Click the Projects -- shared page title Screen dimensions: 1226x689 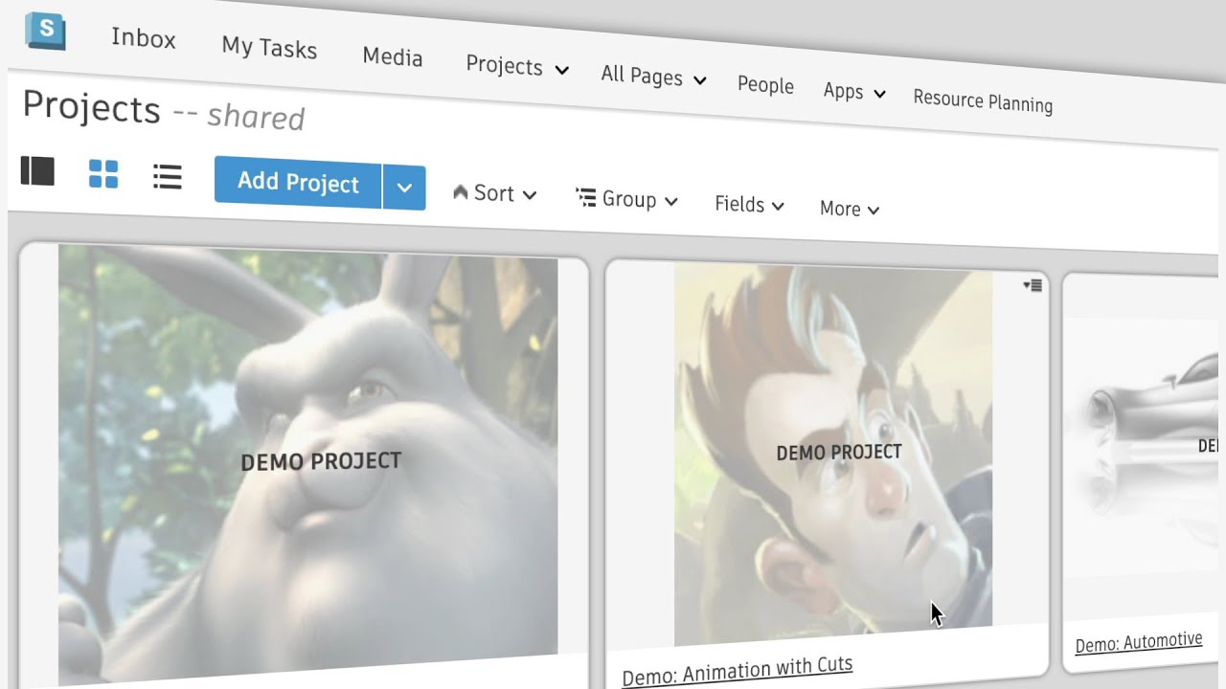[x=164, y=111]
